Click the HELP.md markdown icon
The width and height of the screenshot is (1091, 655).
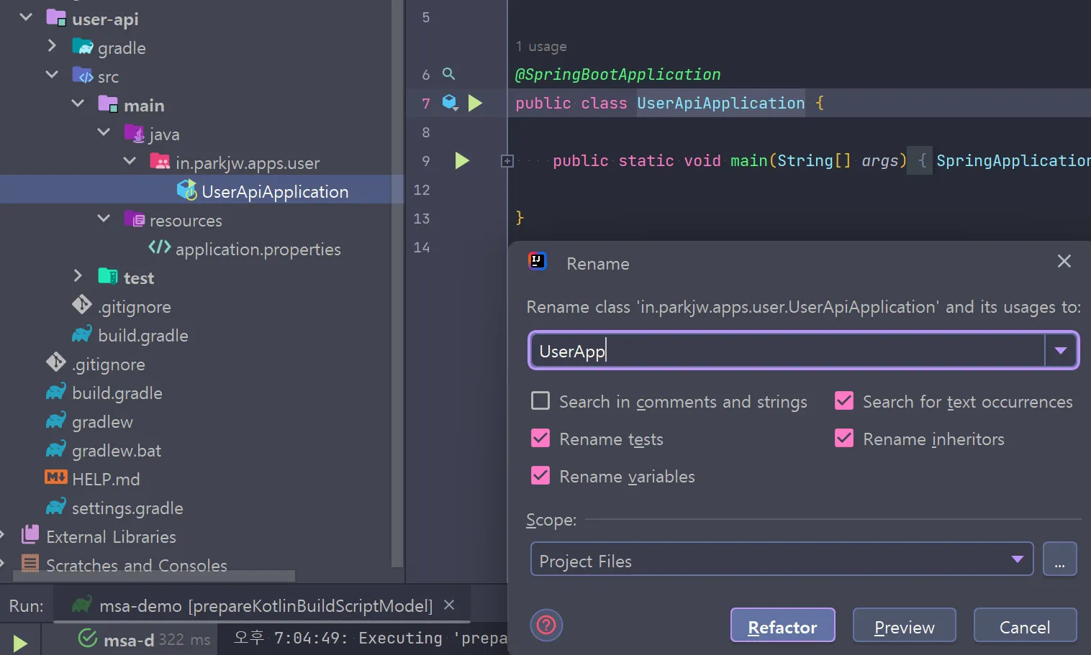tap(56, 477)
